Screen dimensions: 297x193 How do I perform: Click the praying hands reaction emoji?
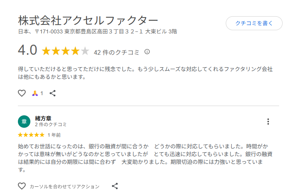[x=35, y=93]
